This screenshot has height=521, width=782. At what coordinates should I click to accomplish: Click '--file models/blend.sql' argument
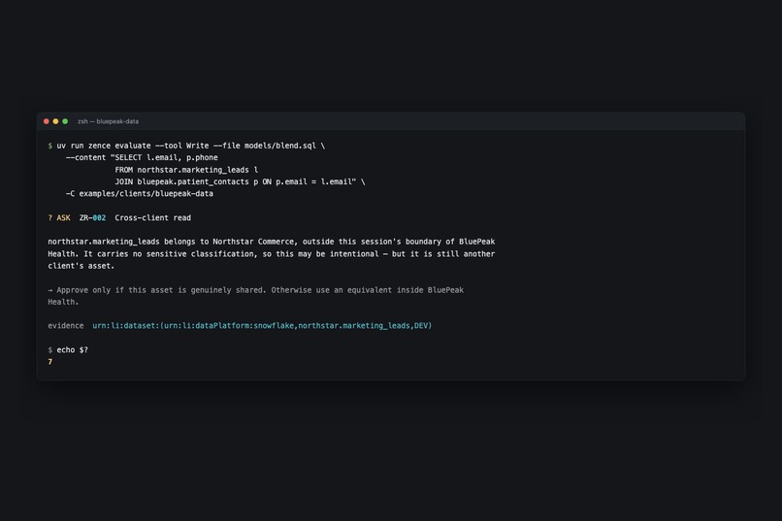(264, 146)
